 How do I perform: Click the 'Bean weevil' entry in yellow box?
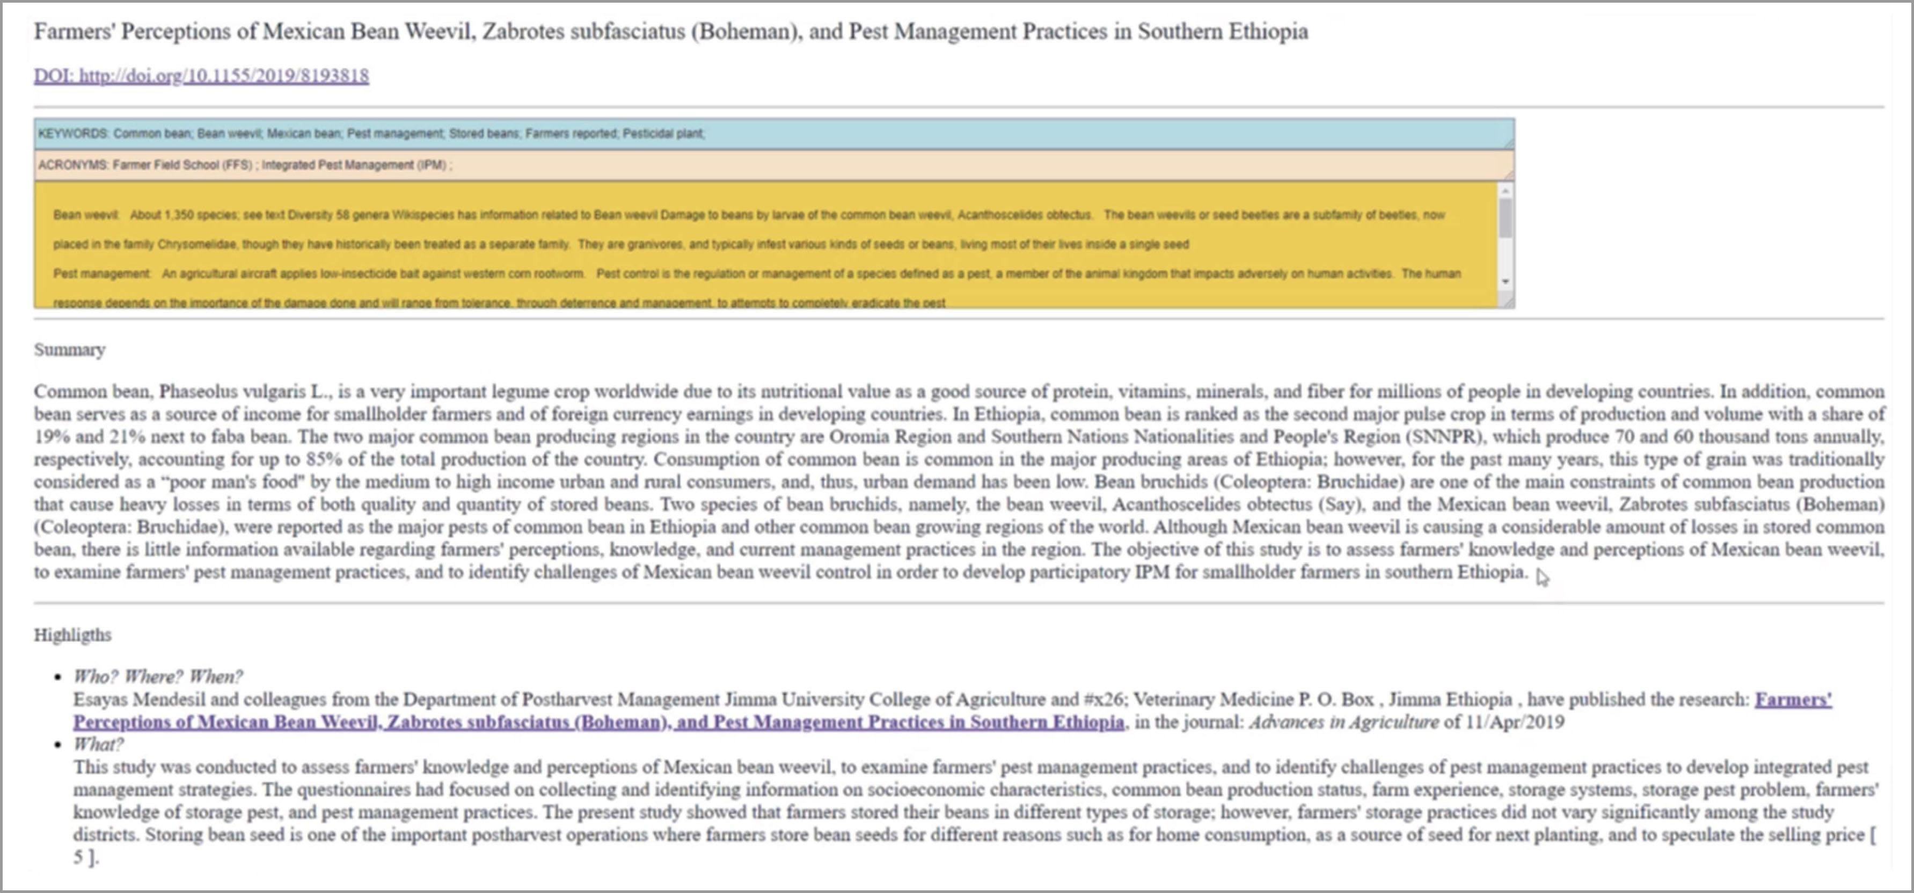[85, 215]
